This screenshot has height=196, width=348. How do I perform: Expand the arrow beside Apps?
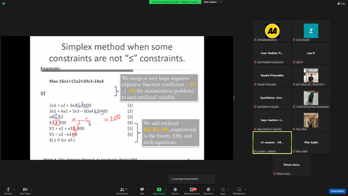click(228, 189)
